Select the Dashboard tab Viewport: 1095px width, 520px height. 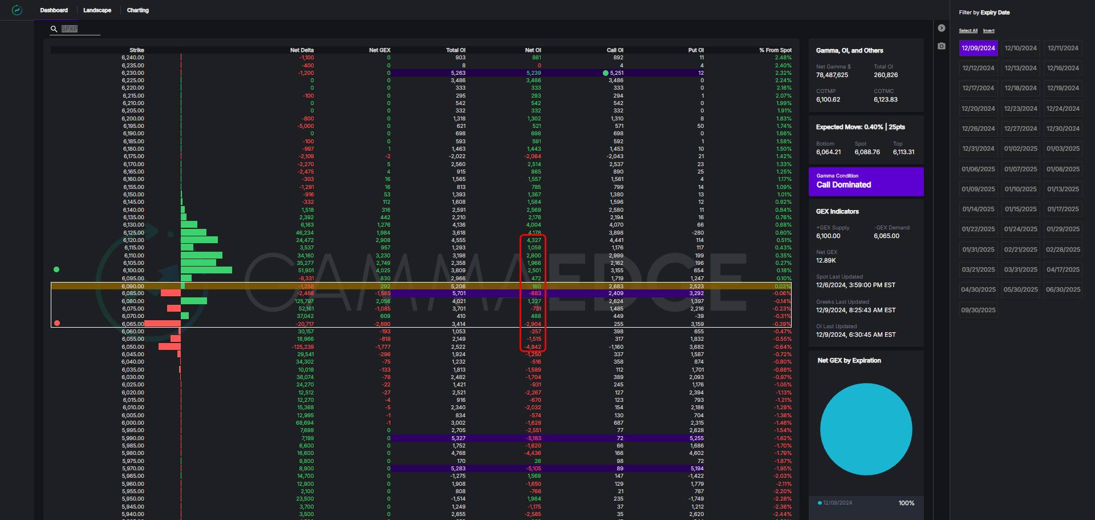click(54, 10)
